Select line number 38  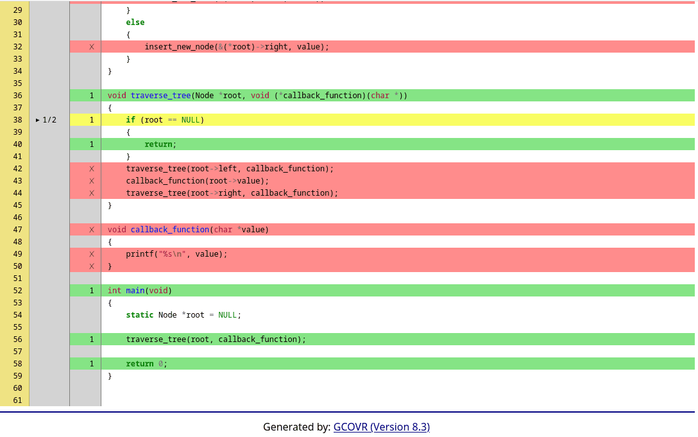pos(17,120)
